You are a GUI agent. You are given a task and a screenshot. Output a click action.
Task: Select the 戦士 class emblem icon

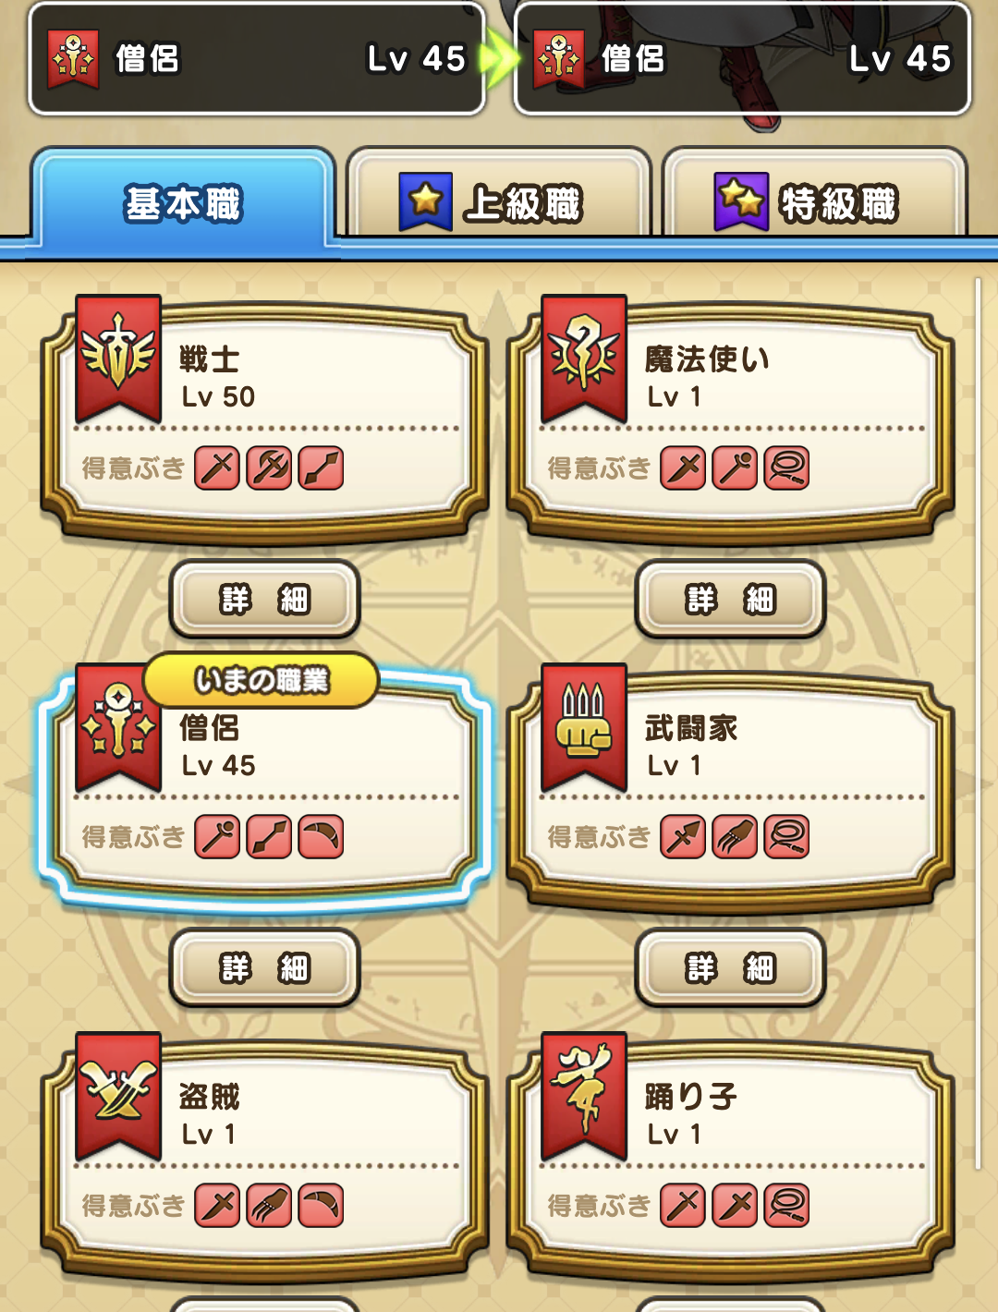click(118, 357)
